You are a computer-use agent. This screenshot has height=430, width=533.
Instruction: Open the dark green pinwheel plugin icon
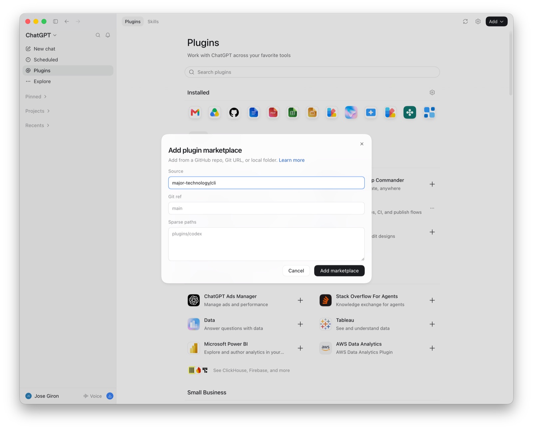coord(410,112)
